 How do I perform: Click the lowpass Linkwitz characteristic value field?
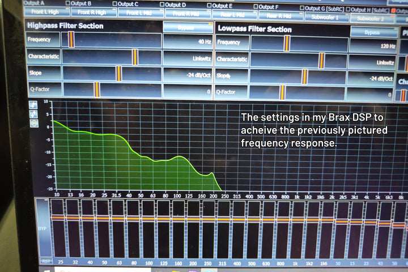pos(372,62)
